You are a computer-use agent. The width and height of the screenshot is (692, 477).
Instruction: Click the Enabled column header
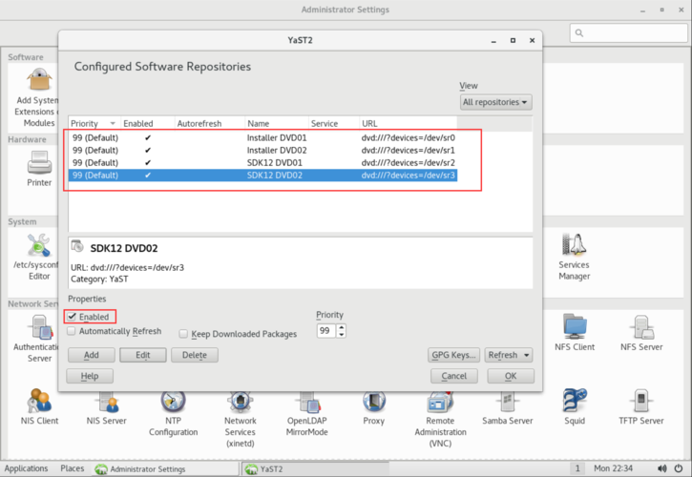[147, 124]
